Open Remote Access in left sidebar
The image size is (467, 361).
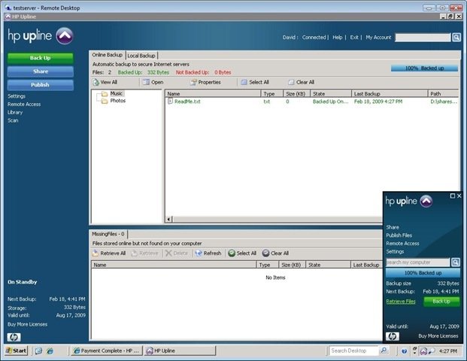point(24,105)
